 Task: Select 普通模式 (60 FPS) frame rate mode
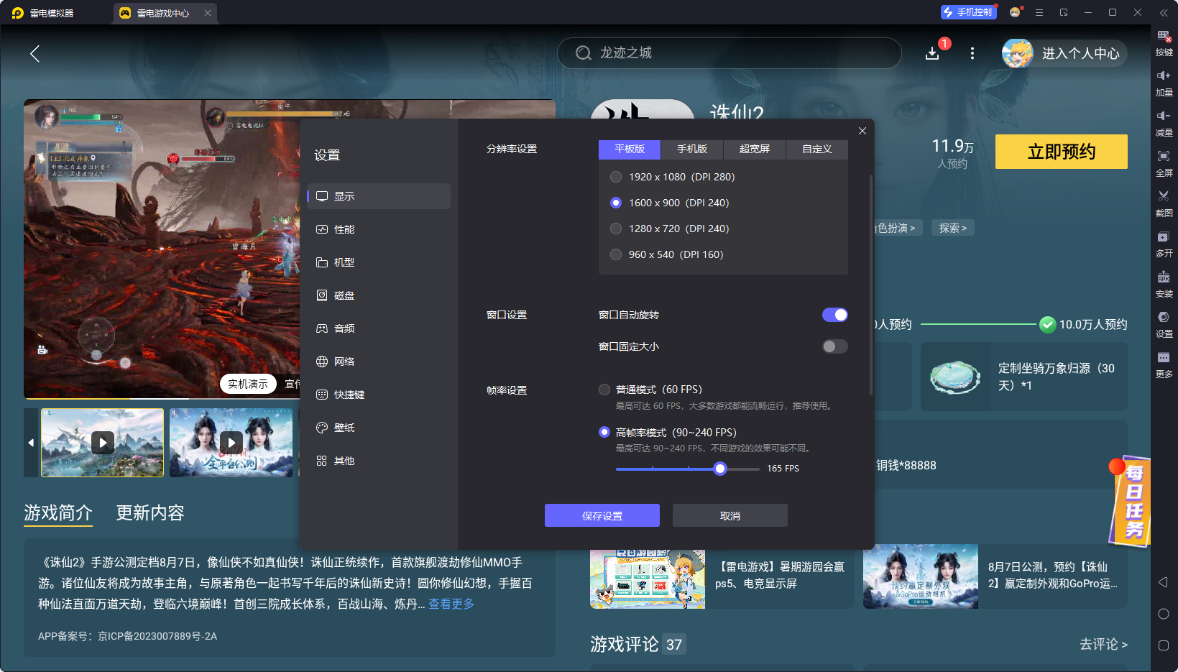pyautogui.click(x=604, y=389)
